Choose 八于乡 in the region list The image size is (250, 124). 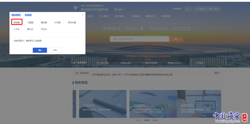click(x=17, y=29)
